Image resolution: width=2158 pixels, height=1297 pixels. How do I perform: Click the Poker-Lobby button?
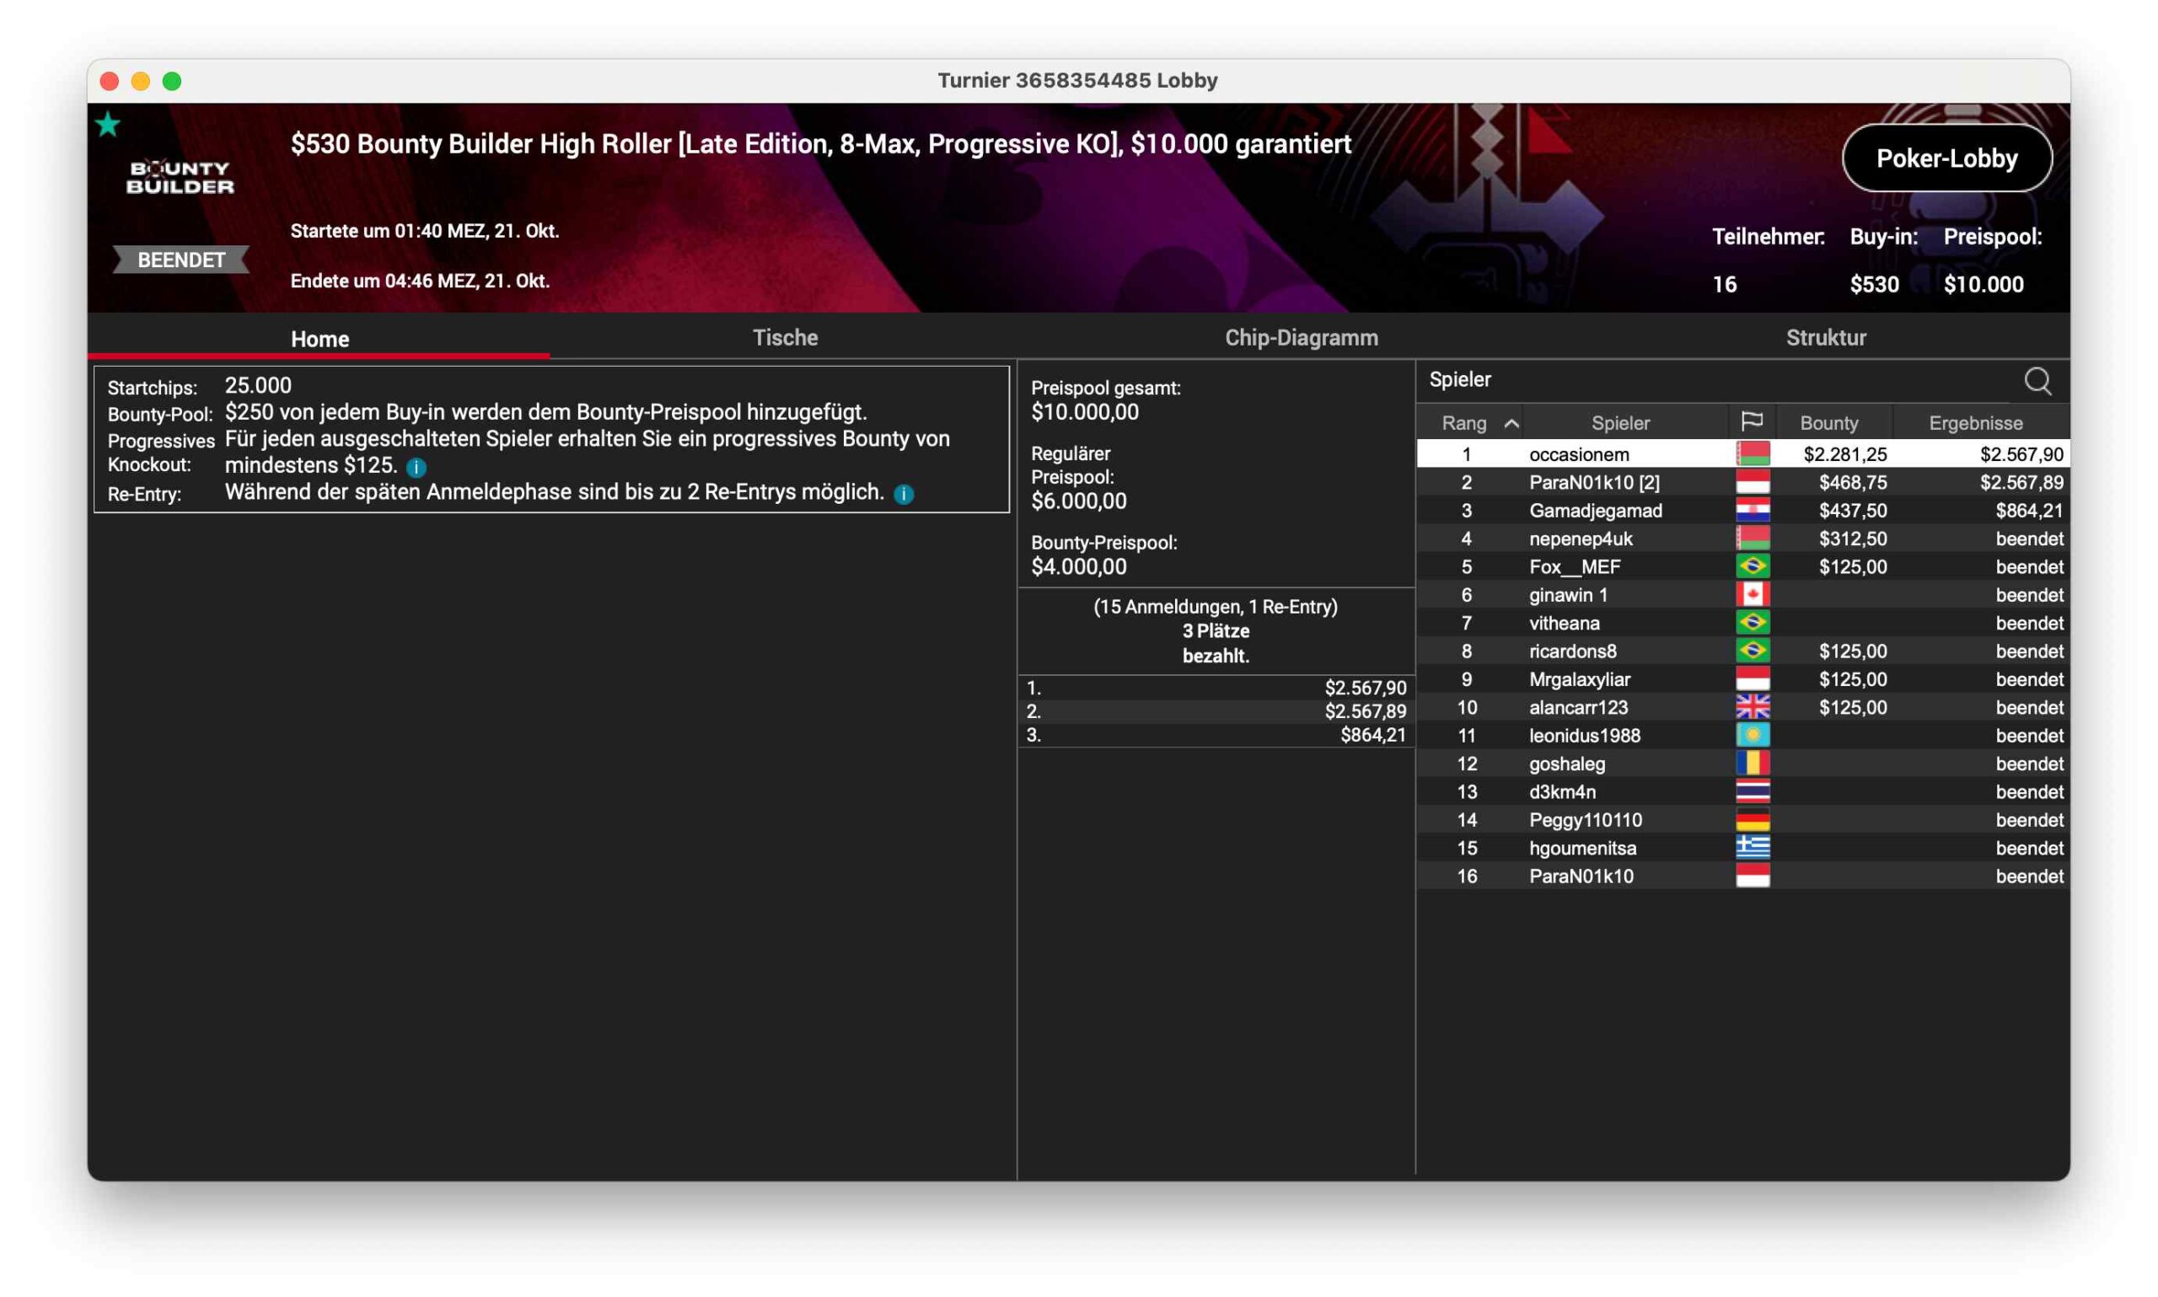click(x=1946, y=158)
